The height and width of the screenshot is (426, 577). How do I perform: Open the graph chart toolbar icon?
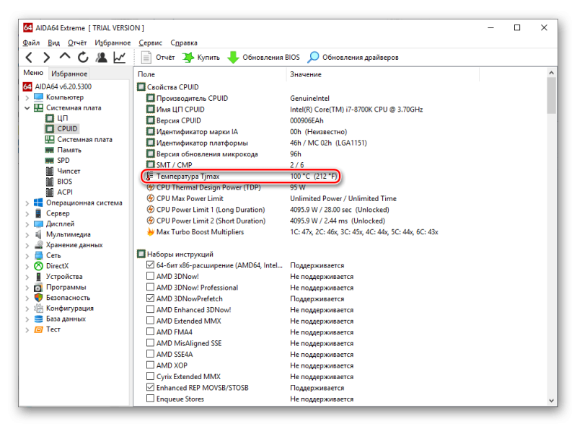click(120, 58)
